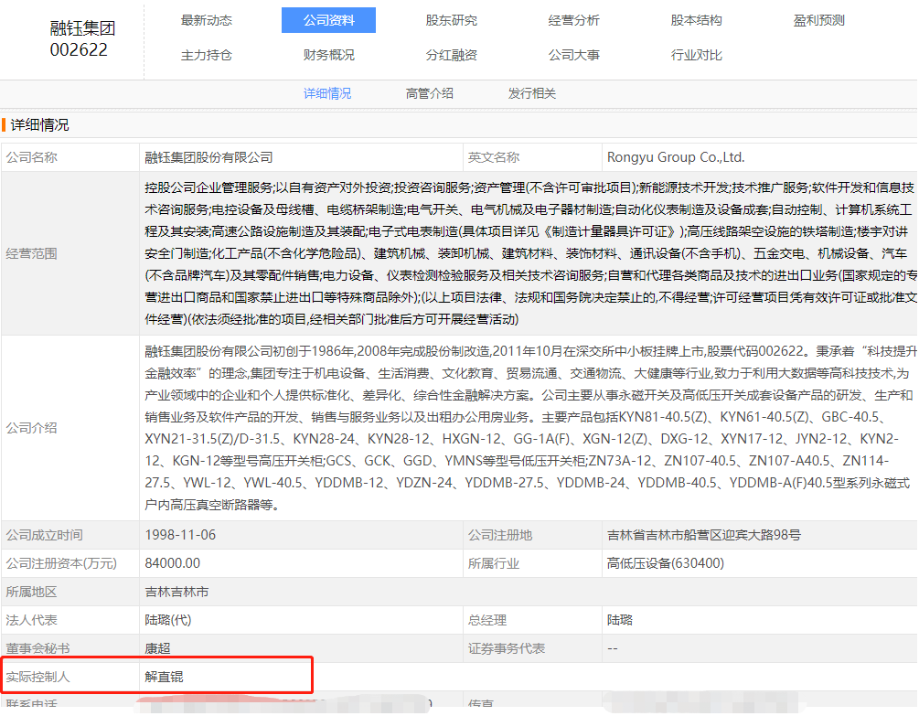Screen dimensions: 919x716
Task: Select the actual controller name 解直锟
Action: (164, 678)
